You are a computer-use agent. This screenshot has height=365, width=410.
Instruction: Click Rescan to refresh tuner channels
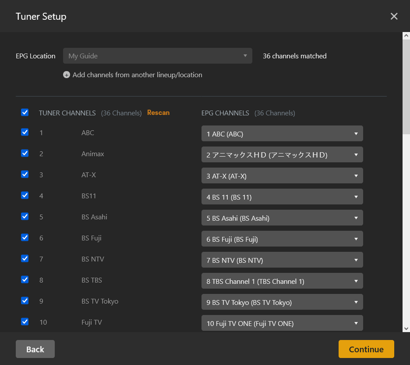click(158, 112)
